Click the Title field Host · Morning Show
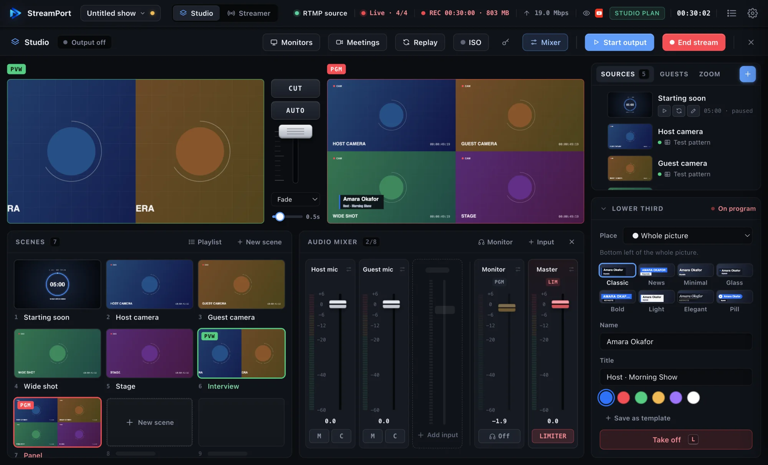Image resolution: width=768 pixels, height=465 pixels. (x=676, y=377)
